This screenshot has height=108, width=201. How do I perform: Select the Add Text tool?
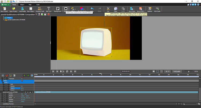pos(49,9)
